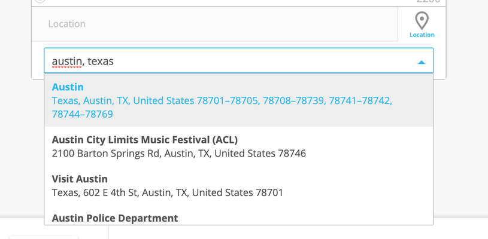Click the 2100 Barton Springs Rd address
The height and width of the screenshot is (239, 488).
pos(178,154)
